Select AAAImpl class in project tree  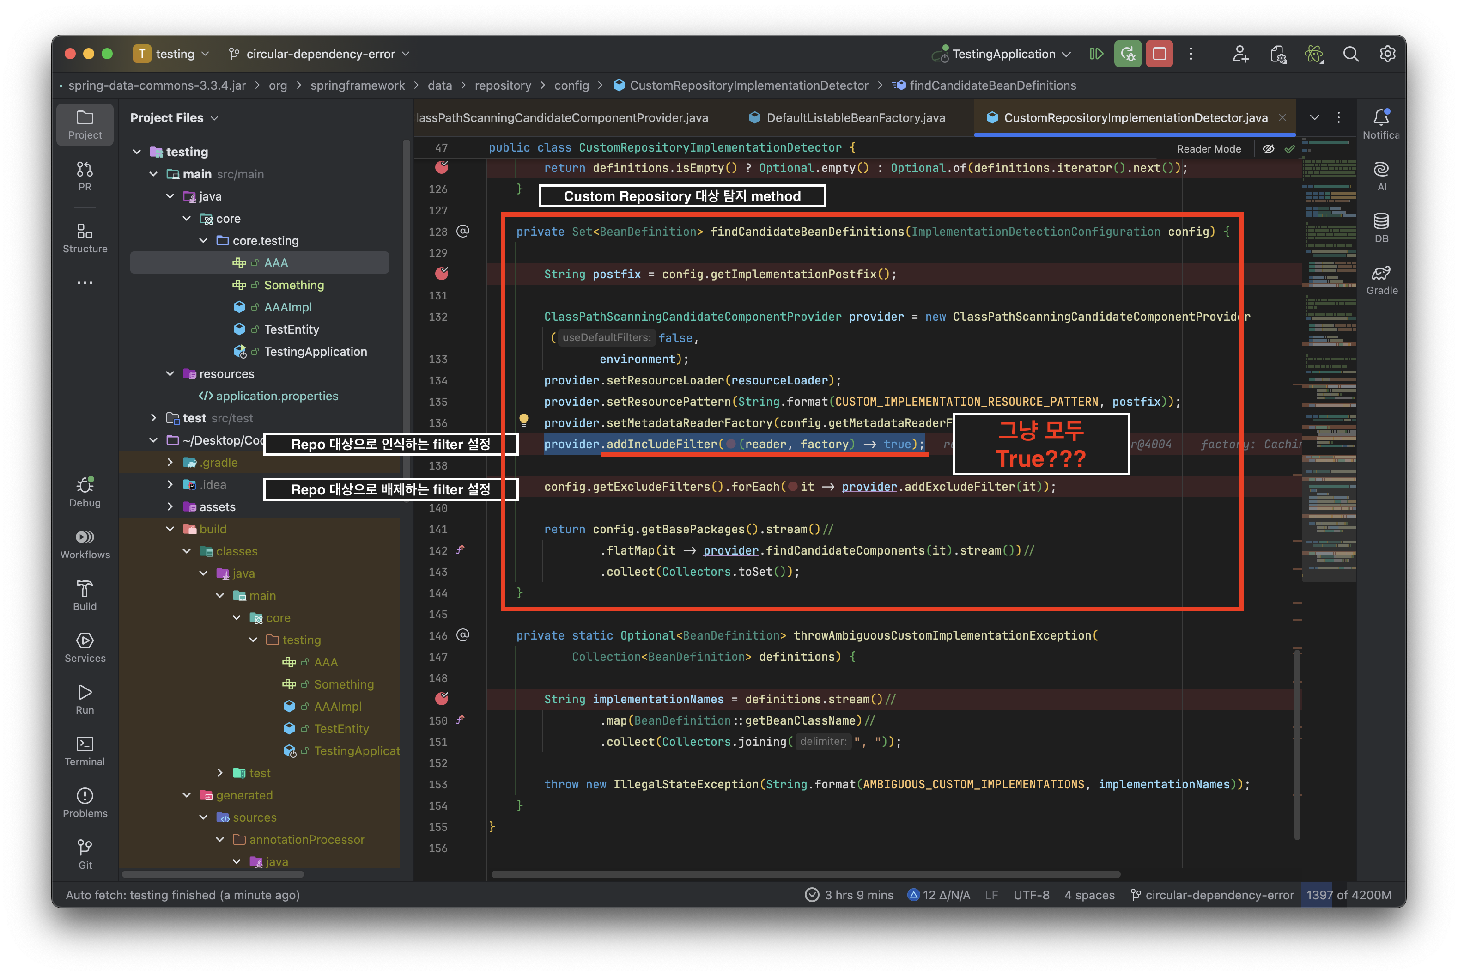tap(287, 307)
